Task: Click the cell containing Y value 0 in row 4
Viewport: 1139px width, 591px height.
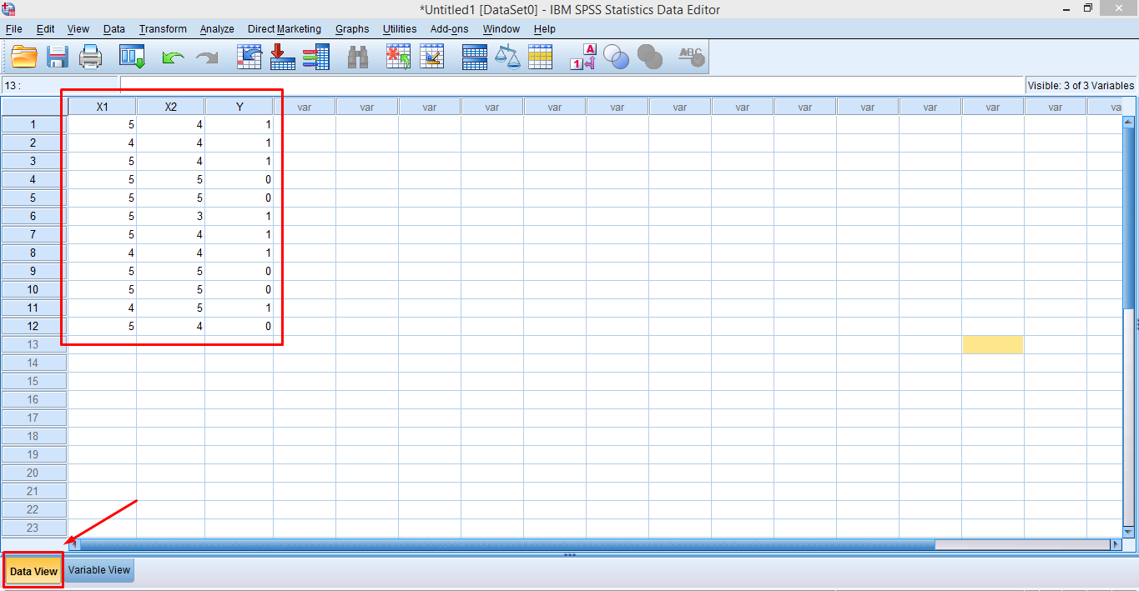Action: coord(239,179)
